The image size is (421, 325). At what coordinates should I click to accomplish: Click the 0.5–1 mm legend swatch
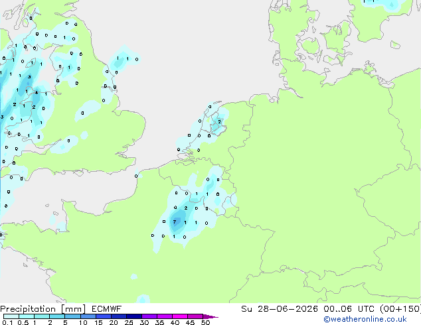point(27,316)
